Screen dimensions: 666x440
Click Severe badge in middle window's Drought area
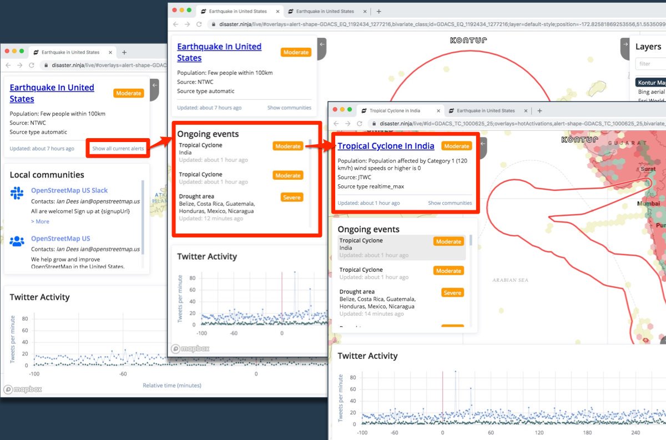pos(292,197)
